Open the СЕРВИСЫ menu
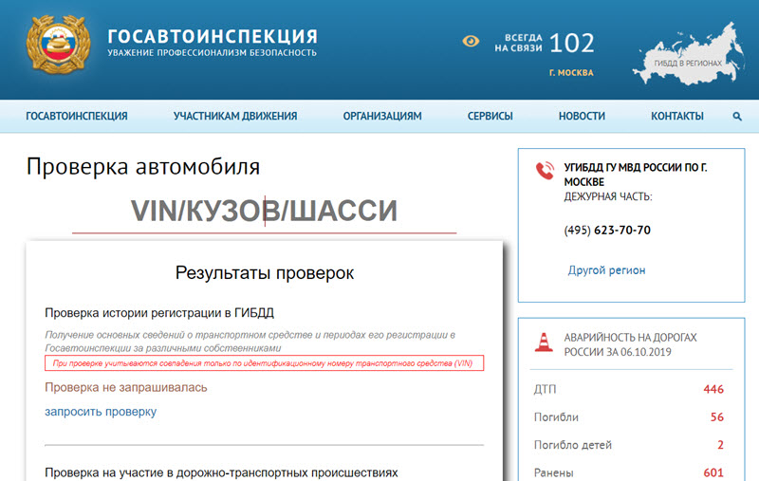 pyautogui.click(x=490, y=116)
